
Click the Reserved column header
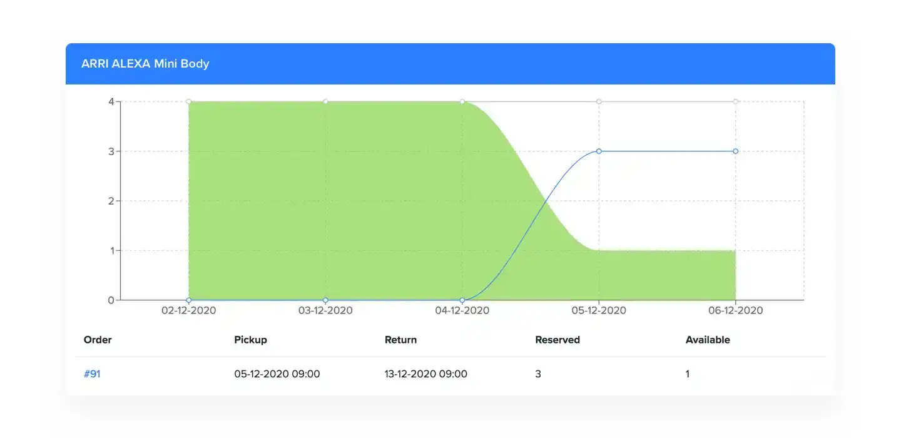coord(557,340)
